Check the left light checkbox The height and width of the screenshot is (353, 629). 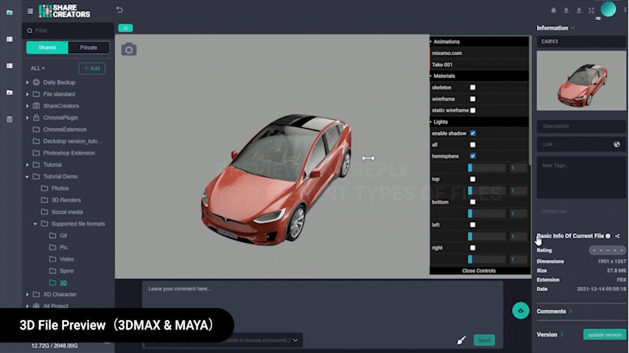[473, 225]
